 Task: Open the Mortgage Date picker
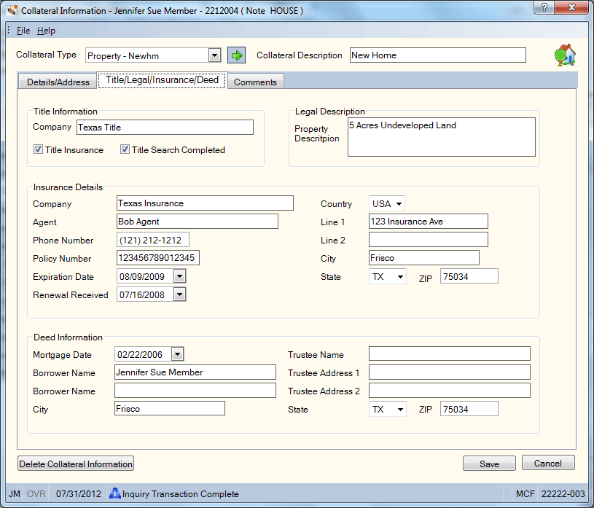(177, 354)
